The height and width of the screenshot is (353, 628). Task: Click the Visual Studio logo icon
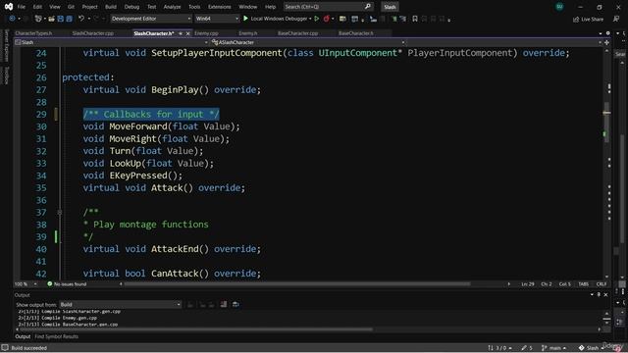point(9,7)
